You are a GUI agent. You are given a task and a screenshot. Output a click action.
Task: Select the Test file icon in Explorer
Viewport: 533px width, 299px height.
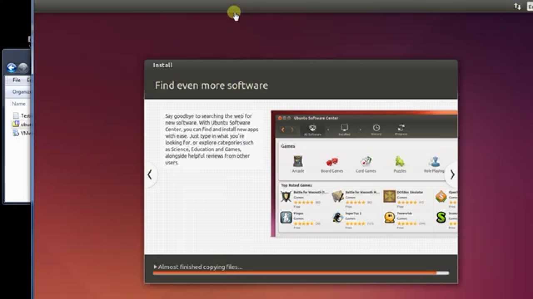pyautogui.click(x=16, y=115)
